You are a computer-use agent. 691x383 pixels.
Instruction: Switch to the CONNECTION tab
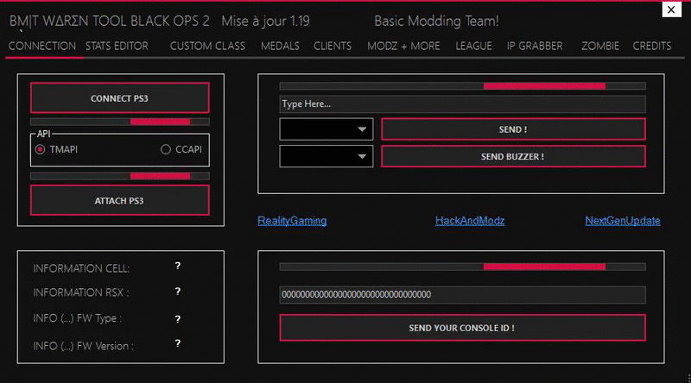click(42, 46)
